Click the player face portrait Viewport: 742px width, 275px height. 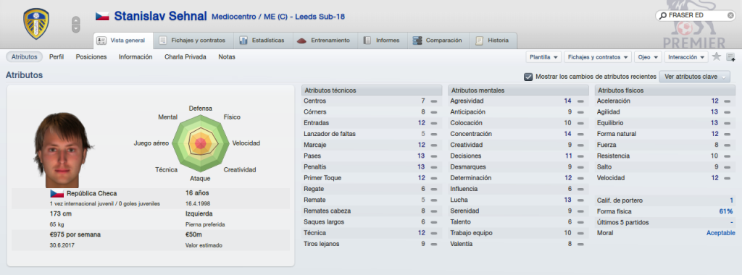pyautogui.click(x=62, y=151)
